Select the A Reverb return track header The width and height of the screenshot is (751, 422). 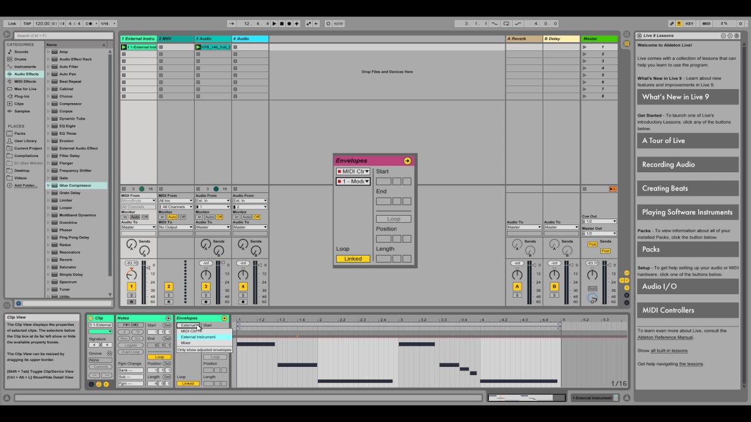[525, 39]
